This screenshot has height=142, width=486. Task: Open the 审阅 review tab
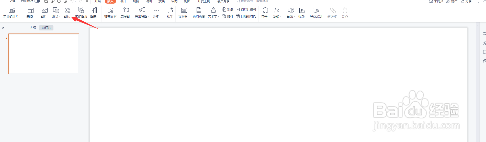pos(174,1)
